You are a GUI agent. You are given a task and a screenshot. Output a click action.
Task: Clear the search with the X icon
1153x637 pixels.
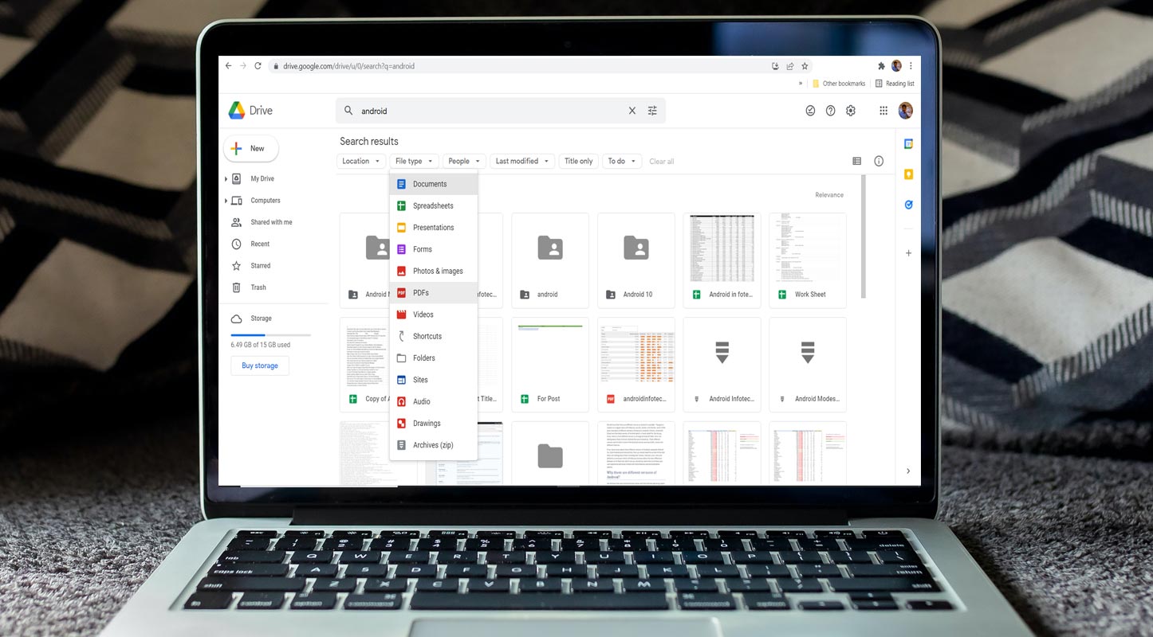[632, 111]
